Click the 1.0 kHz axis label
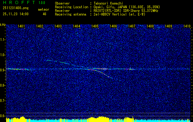193x122 pixels. point(3,55)
